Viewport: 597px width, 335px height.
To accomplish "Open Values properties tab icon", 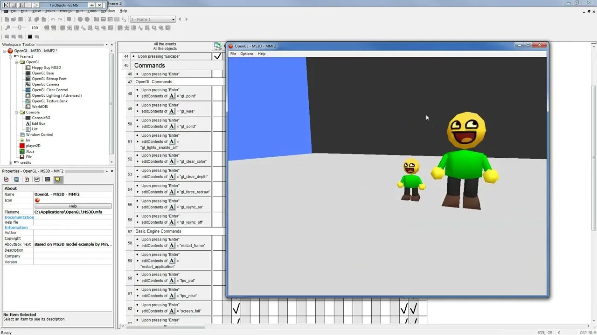I will pos(37,179).
